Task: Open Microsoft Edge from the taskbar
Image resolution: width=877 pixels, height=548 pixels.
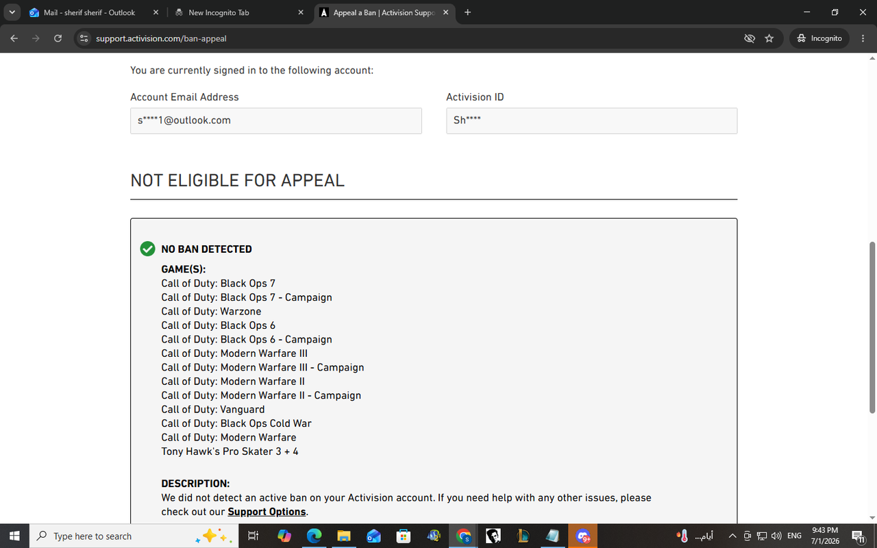Action: click(314, 536)
